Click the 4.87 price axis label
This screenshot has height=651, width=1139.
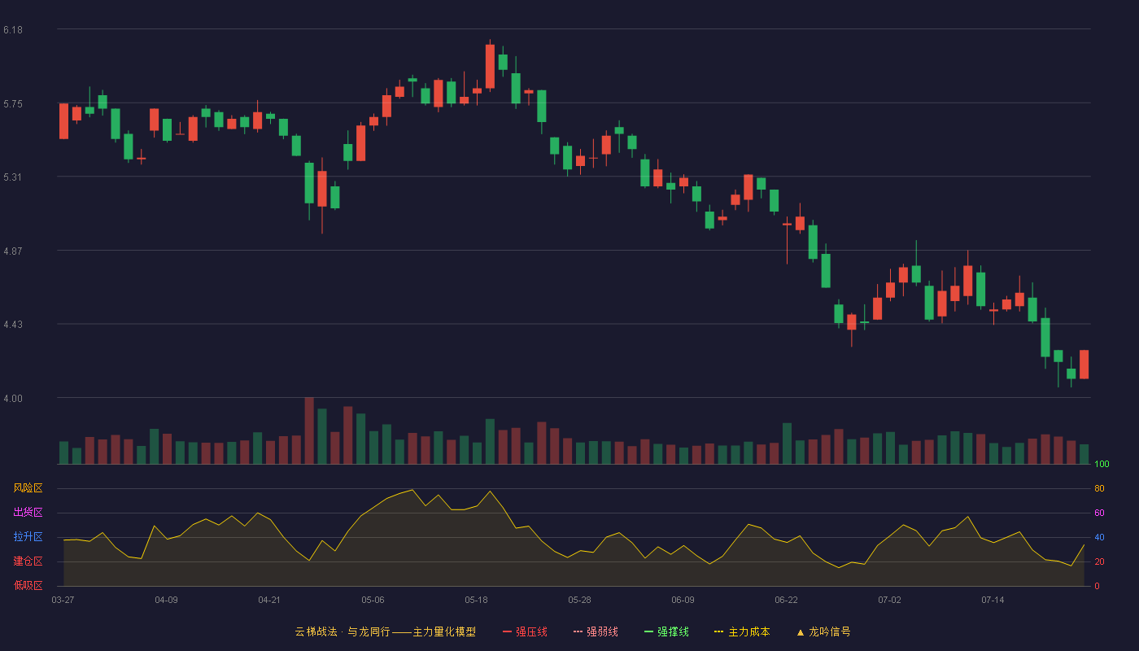click(x=13, y=251)
